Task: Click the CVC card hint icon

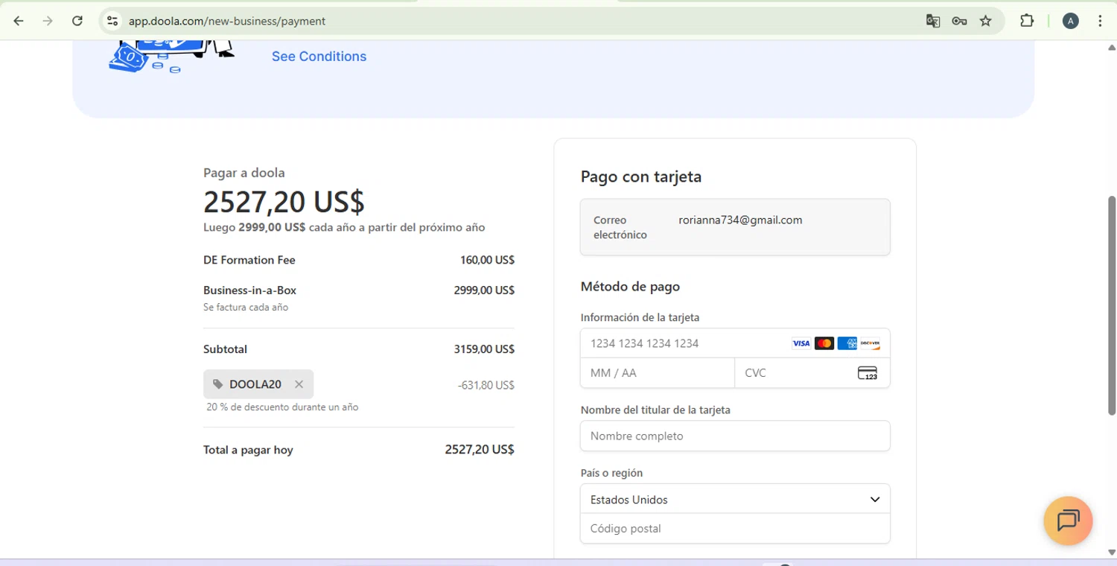Action: point(868,373)
